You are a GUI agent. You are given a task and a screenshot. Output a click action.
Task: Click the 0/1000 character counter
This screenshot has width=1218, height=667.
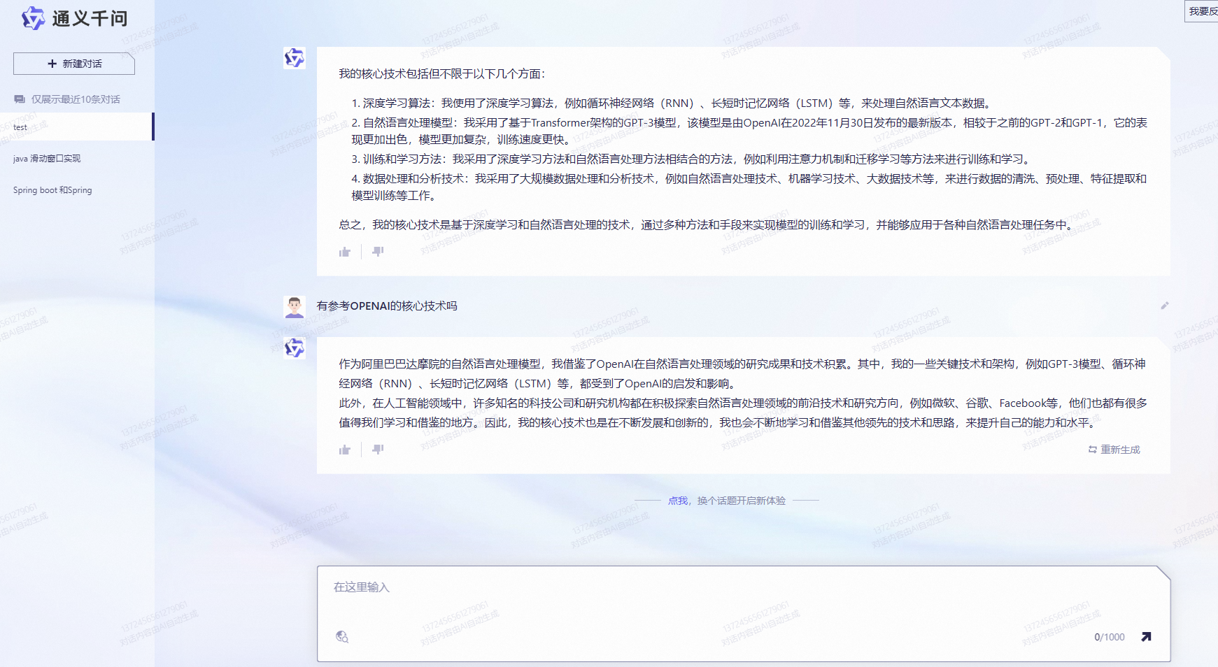(1110, 637)
